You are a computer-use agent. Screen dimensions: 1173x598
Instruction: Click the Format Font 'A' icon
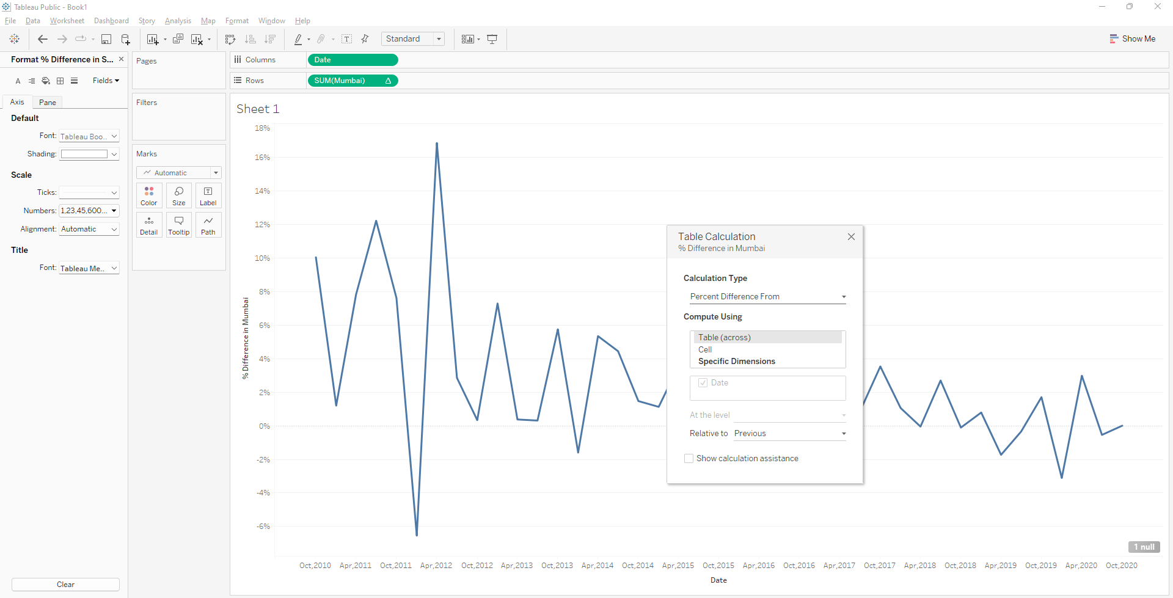click(18, 81)
